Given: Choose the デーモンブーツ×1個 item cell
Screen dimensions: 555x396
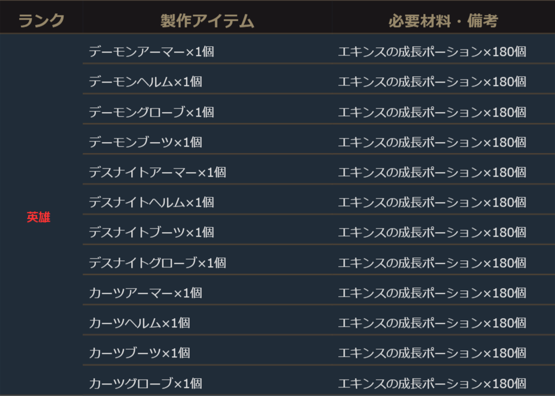Looking at the screenshot, I should coord(145,142).
